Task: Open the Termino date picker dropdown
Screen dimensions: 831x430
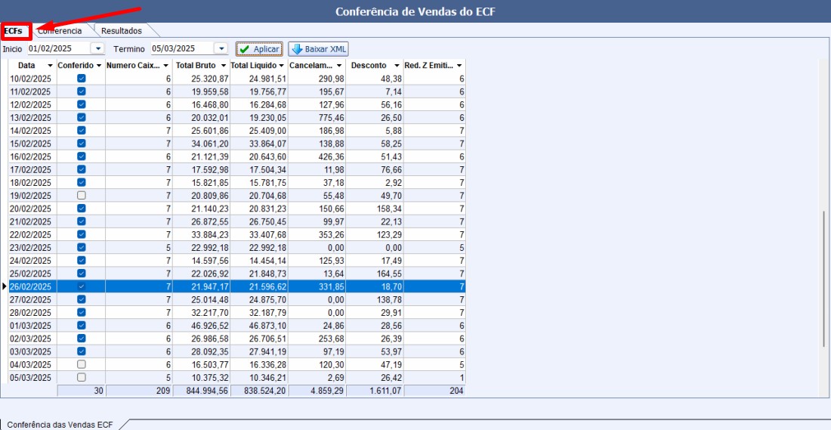Action: click(220, 48)
